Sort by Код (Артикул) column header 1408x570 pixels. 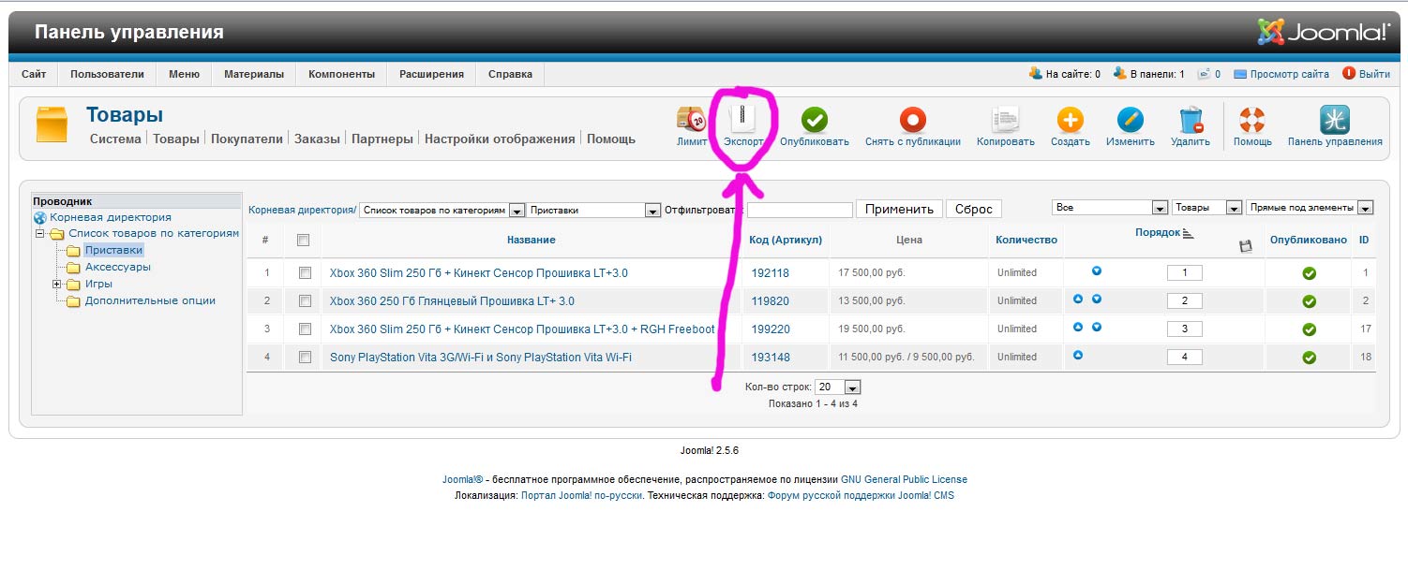tap(786, 240)
